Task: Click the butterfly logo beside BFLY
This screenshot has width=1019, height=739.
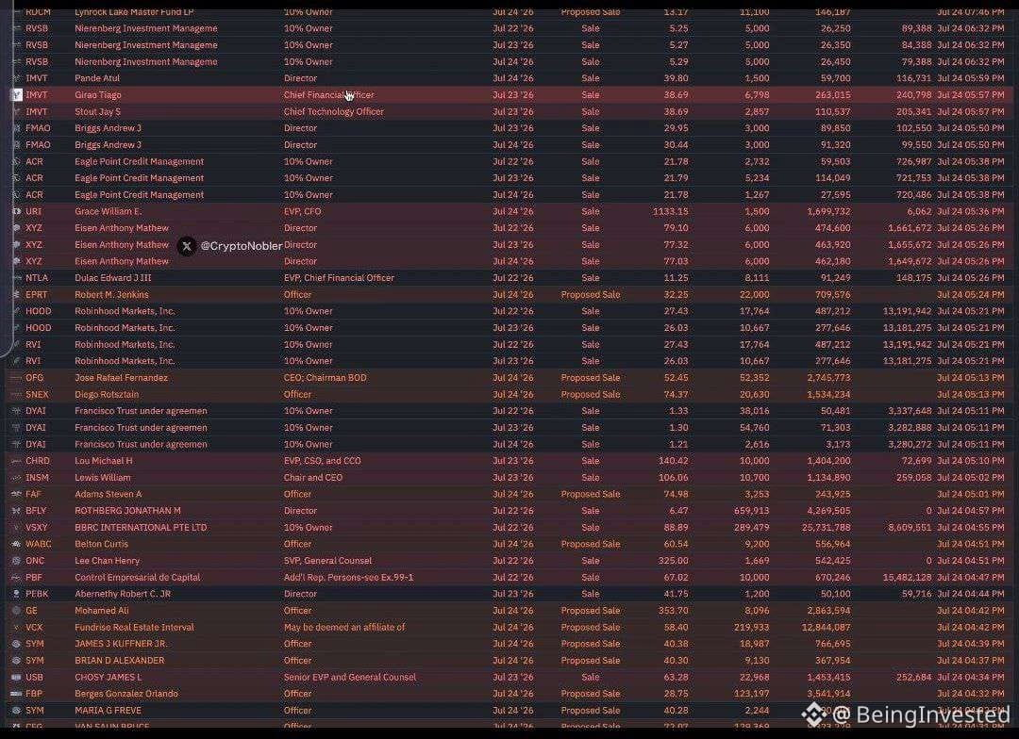Action: [x=17, y=510]
